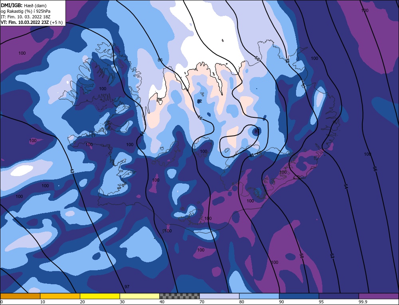
Task: Click the '56' contour height label
Action: (375, 168)
